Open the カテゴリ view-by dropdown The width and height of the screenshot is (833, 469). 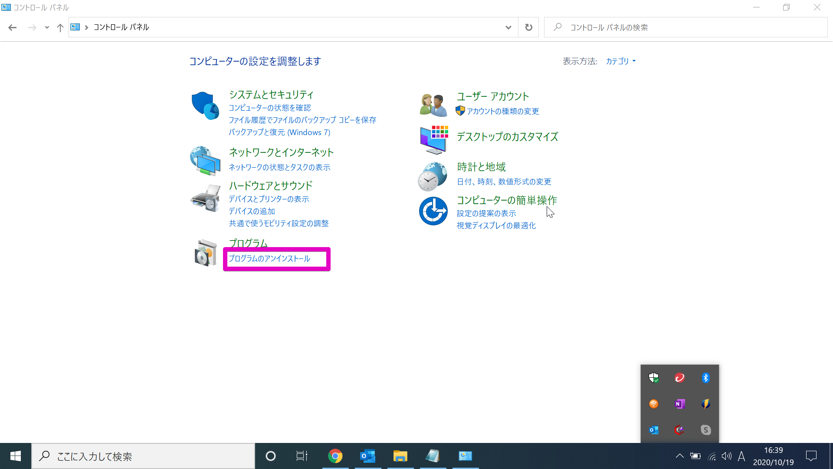(x=621, y=61)
